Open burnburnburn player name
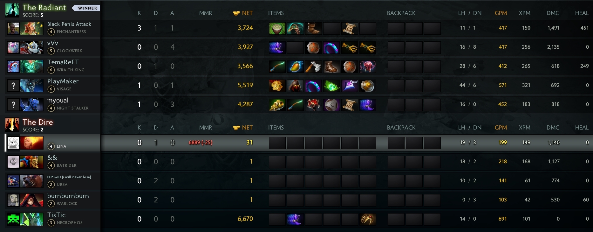Image resolution: width=593 pixels, height=232 pixels. [68, 196]
